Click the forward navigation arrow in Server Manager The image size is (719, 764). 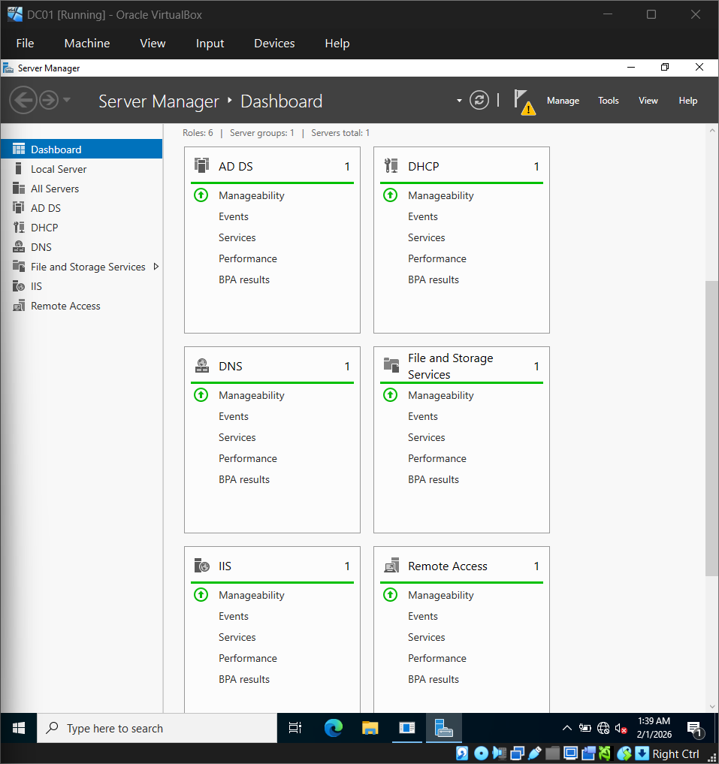pyautogui.click(x=49, y=101)
